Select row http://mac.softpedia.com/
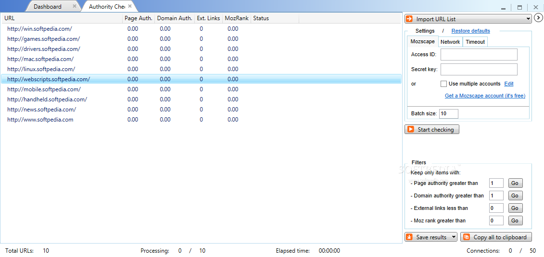Viewport: 544px width, 257px height. 201,59
